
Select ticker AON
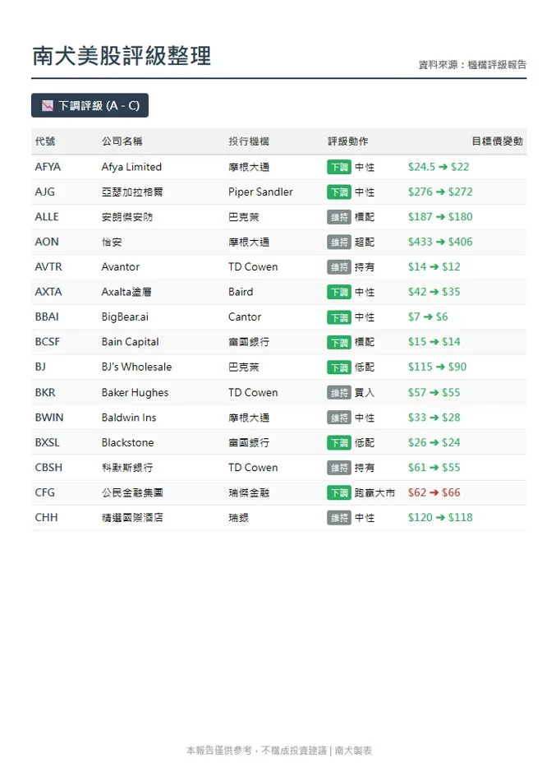click(x=47, y=242)
